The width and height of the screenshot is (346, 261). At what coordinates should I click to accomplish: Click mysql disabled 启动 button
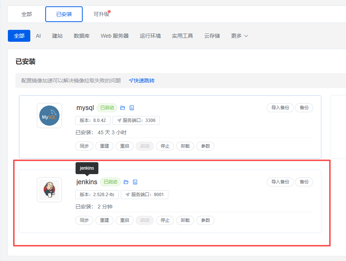tap(145, 146)
